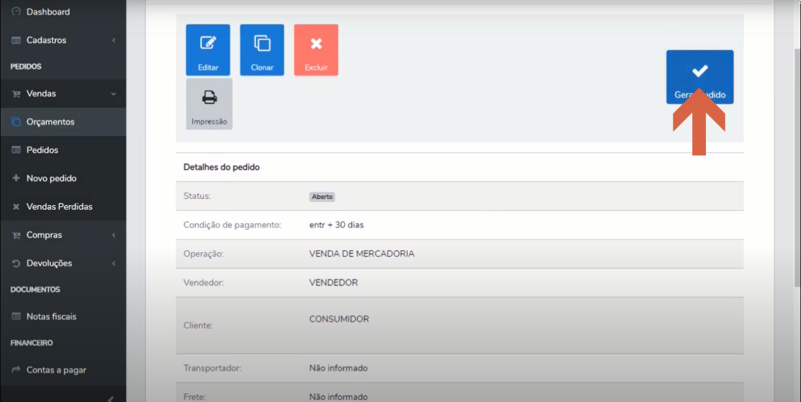
Task: Click the Aberto status badge
Action: (322, 197)
